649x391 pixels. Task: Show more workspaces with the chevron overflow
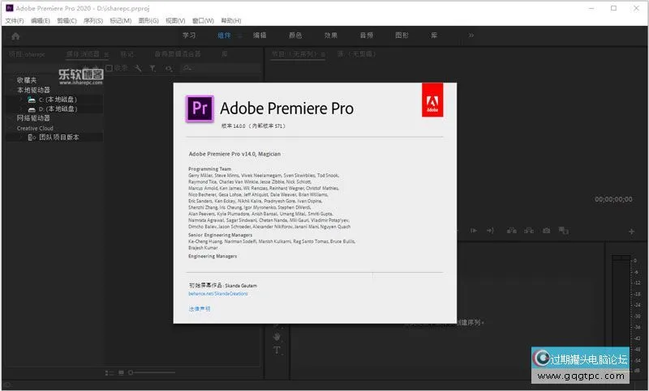(471, 36)
